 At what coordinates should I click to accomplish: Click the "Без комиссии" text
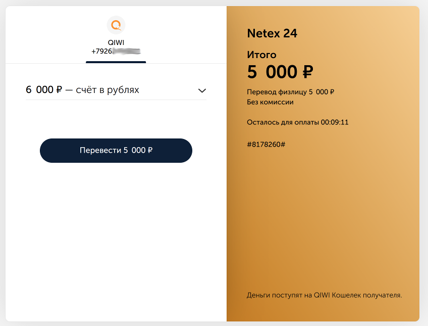click(x=270, y=102)
